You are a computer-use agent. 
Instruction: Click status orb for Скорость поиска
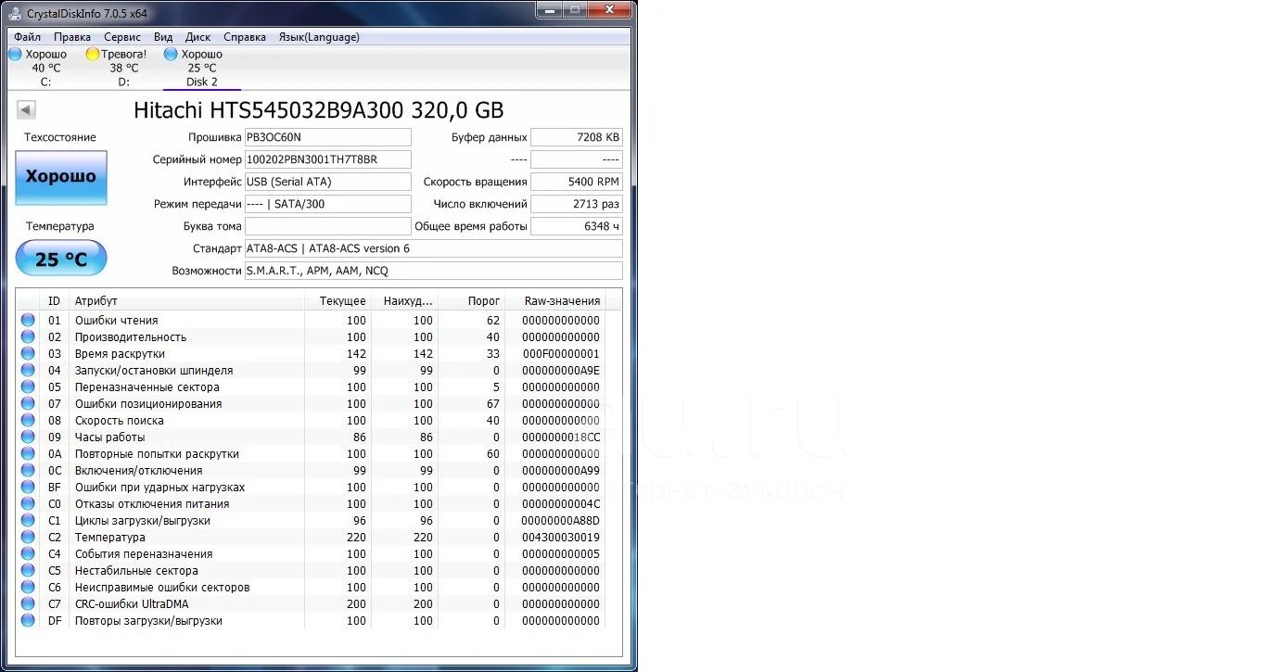[x=28, y=420]
